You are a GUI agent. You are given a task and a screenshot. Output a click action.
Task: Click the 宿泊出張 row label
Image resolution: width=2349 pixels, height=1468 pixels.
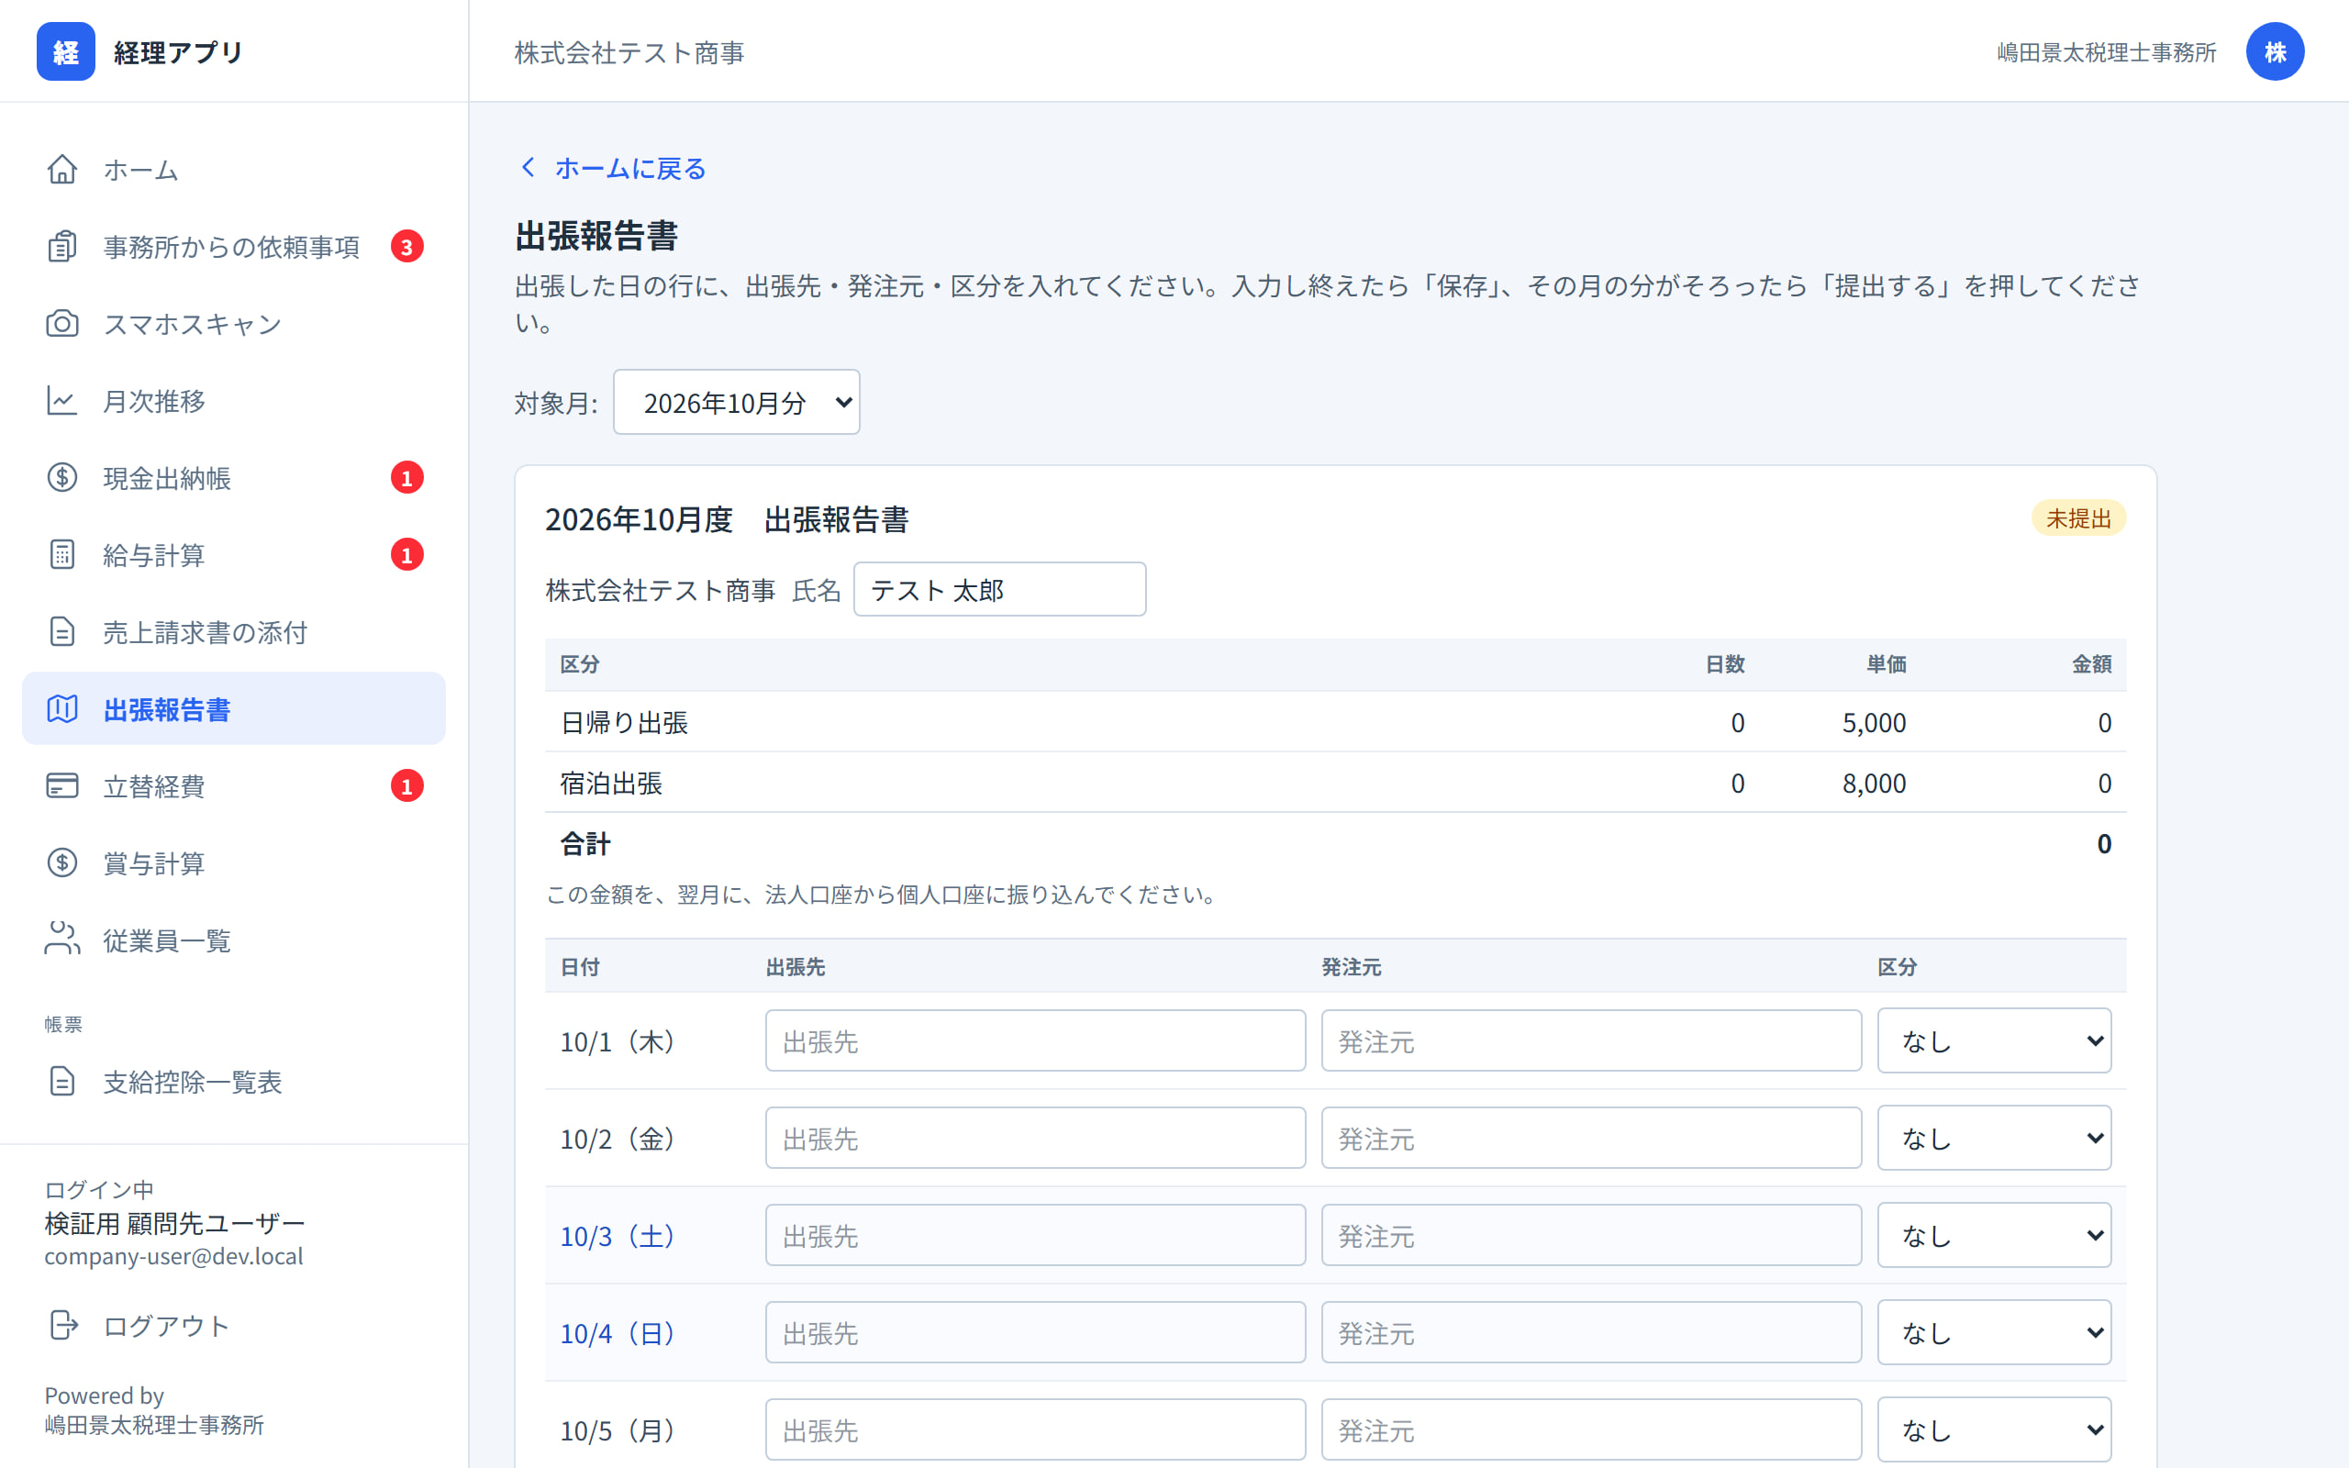[611, 783]
